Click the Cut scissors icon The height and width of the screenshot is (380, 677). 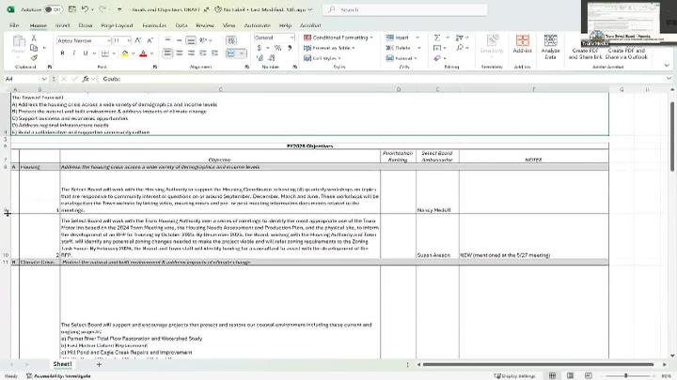click(x=34, y=38)
